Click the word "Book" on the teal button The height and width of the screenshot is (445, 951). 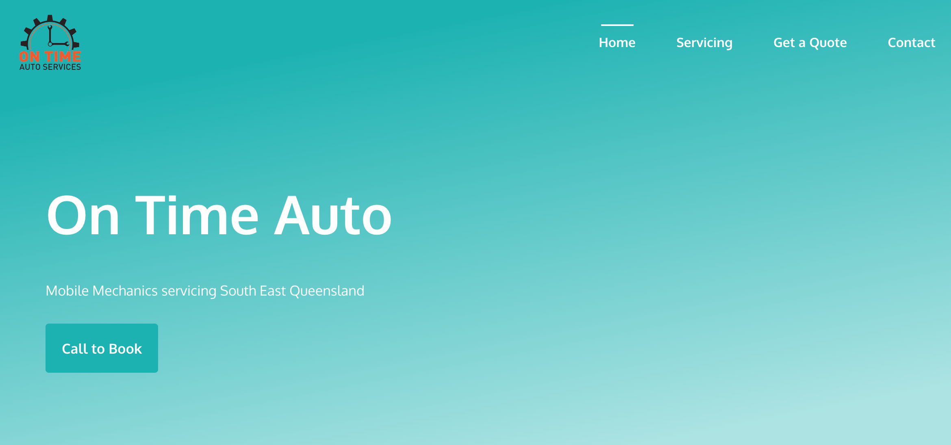click(125, 349)
